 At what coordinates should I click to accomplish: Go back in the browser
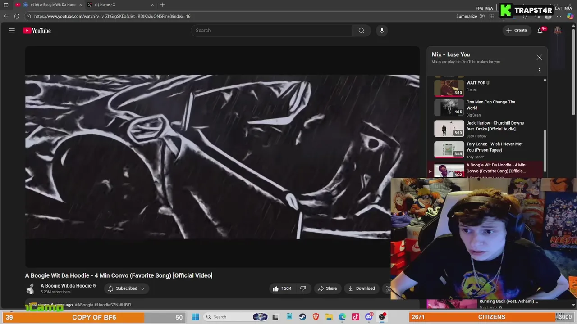pyautogui.click(x=6, y=16)
